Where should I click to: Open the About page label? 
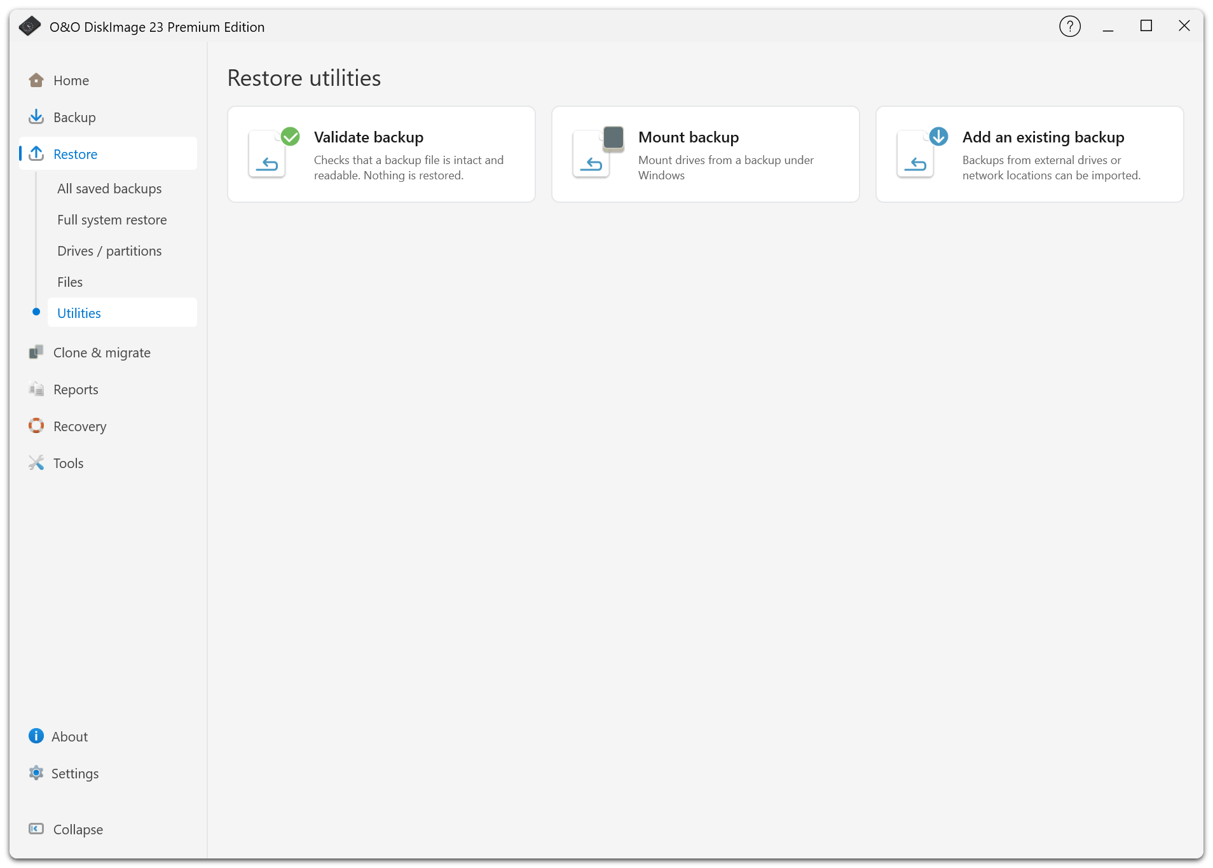pos(69,737)
